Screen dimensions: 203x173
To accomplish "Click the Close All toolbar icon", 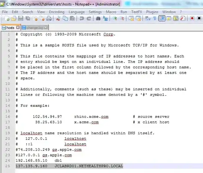I will point(42,18).
